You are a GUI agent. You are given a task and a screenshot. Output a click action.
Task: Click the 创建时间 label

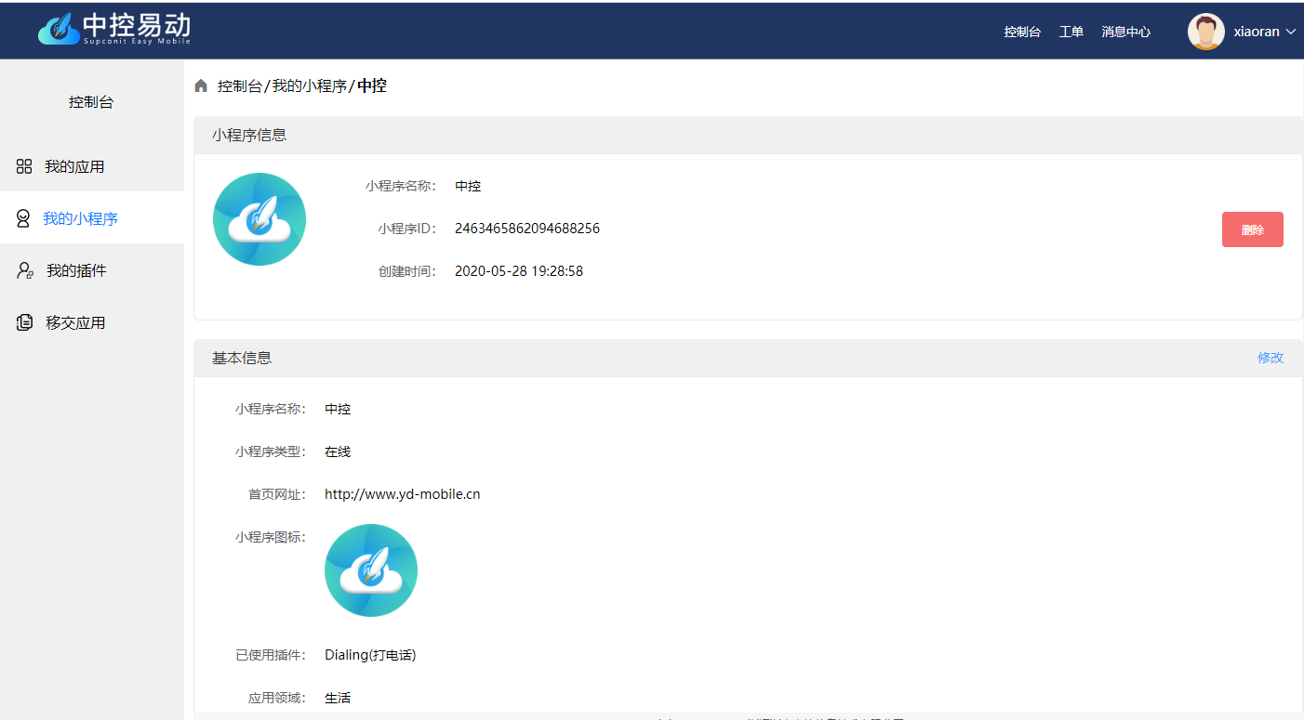407,271
